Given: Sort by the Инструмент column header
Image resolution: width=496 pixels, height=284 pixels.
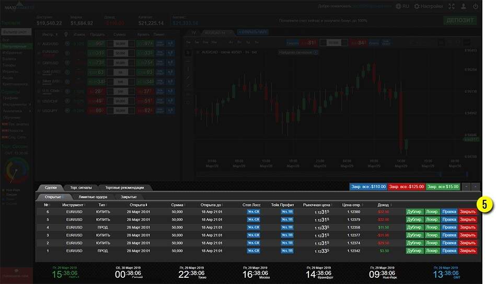Looking at the screenshot, I should 73,205.
